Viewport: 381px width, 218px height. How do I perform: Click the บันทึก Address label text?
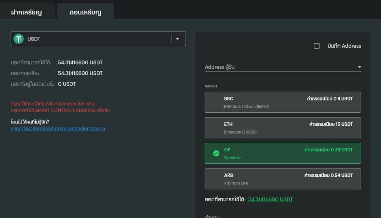(344, 46)
